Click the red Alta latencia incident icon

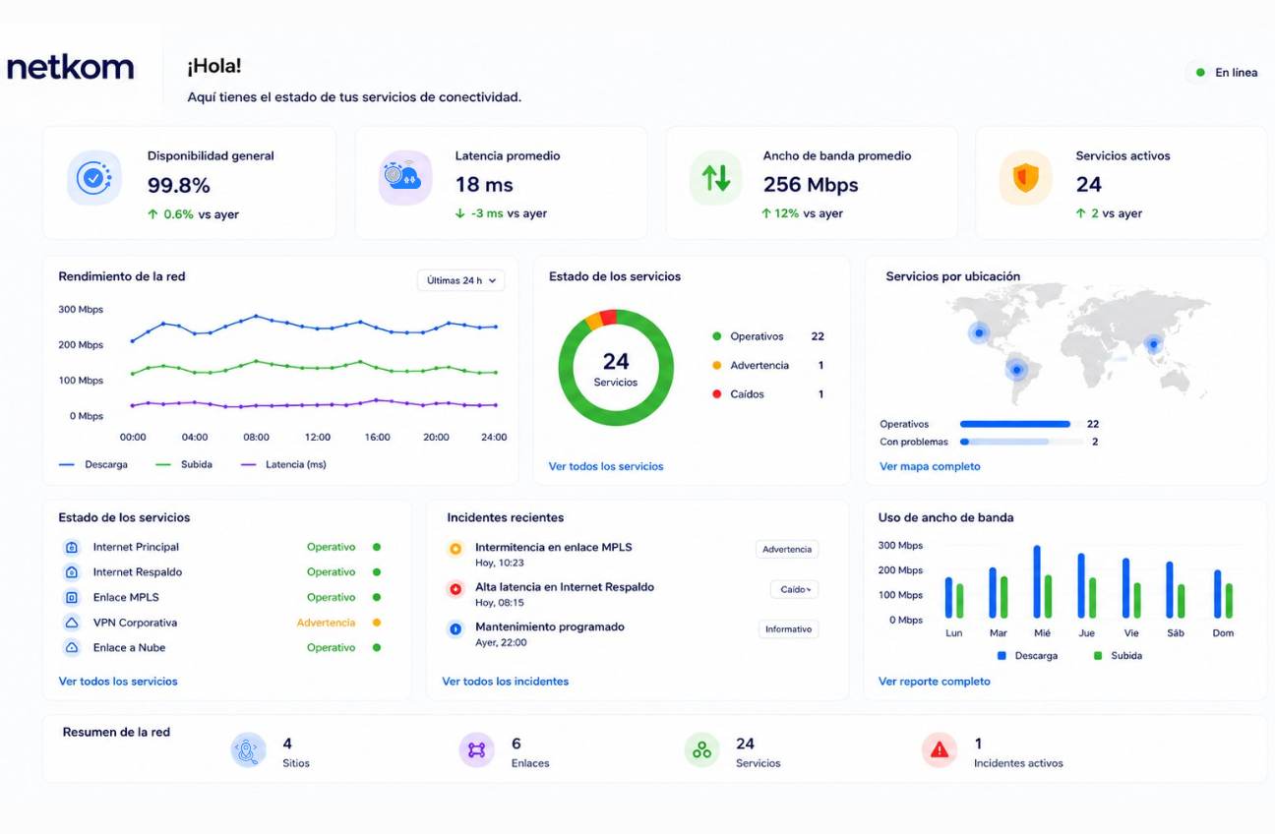pyautogui.click(x=455, y=589)
